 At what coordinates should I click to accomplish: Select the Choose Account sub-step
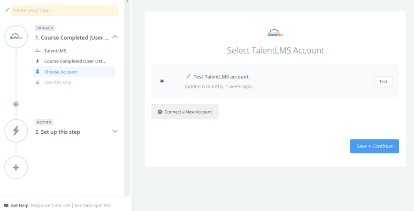click(74, 71)
